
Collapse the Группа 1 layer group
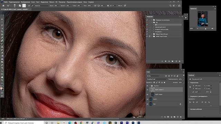pos(150,86)
